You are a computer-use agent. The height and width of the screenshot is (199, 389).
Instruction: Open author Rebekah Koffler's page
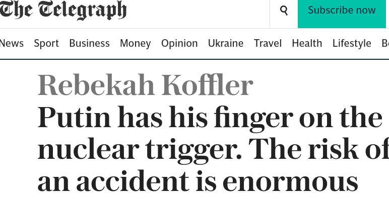146,85
